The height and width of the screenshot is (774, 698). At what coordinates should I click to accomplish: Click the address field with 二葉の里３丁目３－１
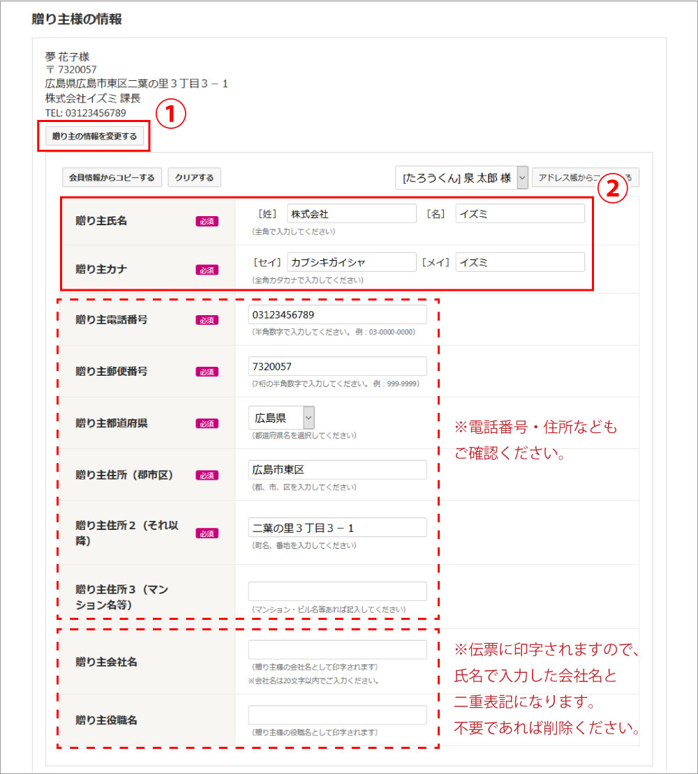tap(337, 528)
